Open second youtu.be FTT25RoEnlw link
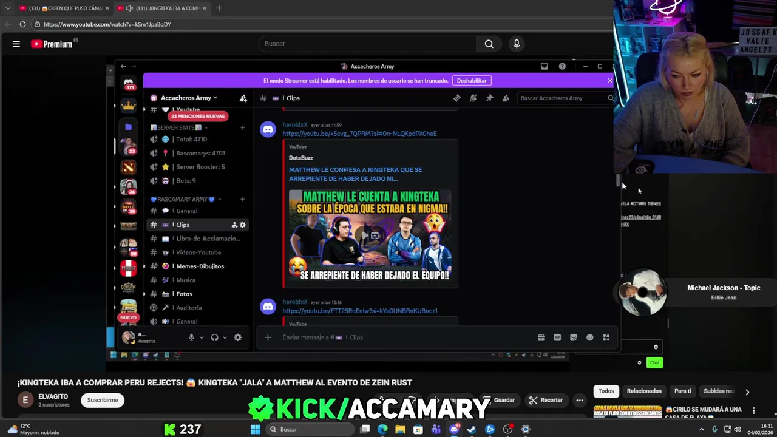 coord(360,311)
